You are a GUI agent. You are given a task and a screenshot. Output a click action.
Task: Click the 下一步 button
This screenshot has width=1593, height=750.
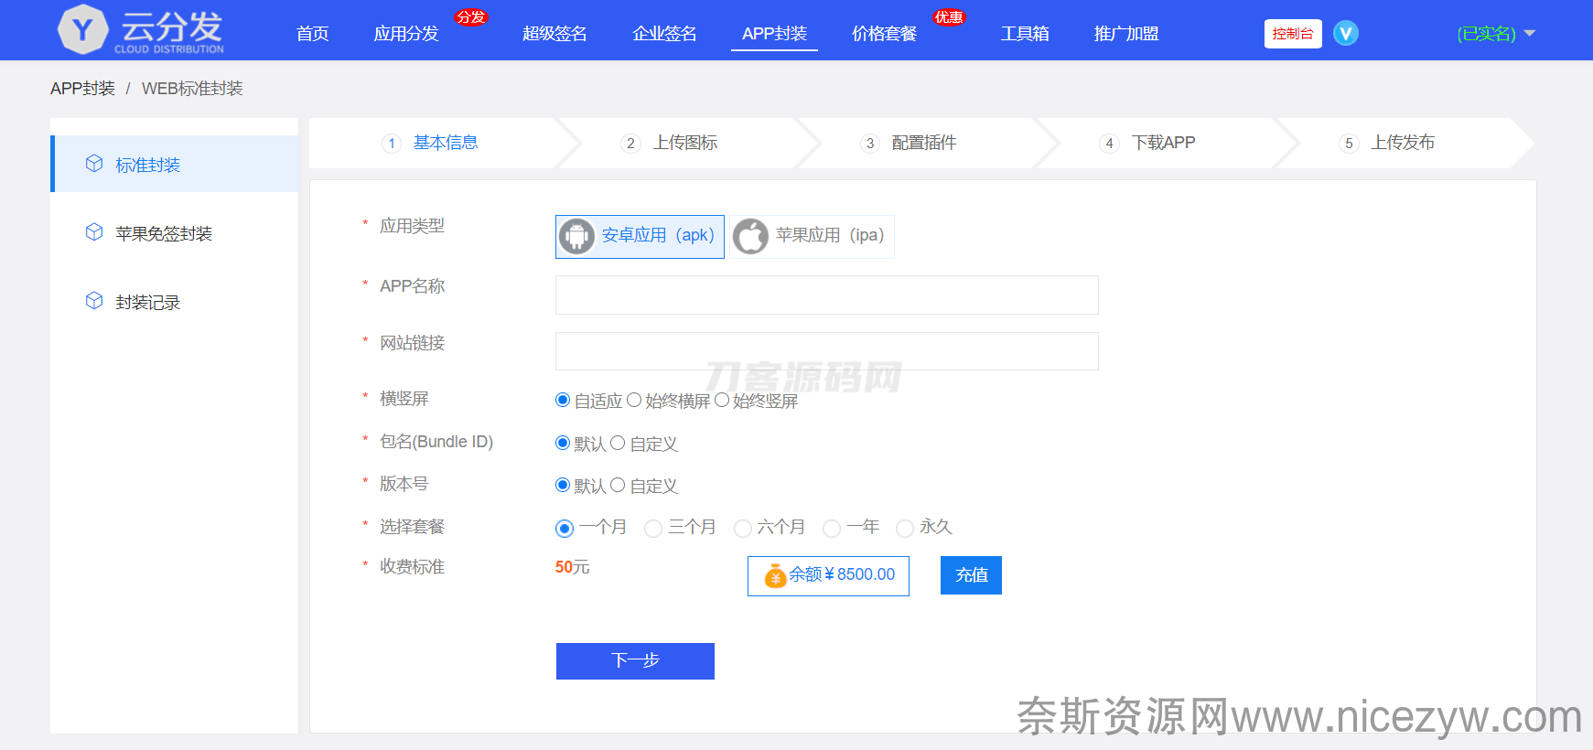tap(635, 661)
